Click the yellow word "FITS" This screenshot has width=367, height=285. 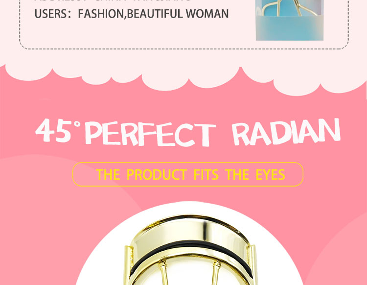(x=206, y=174)
